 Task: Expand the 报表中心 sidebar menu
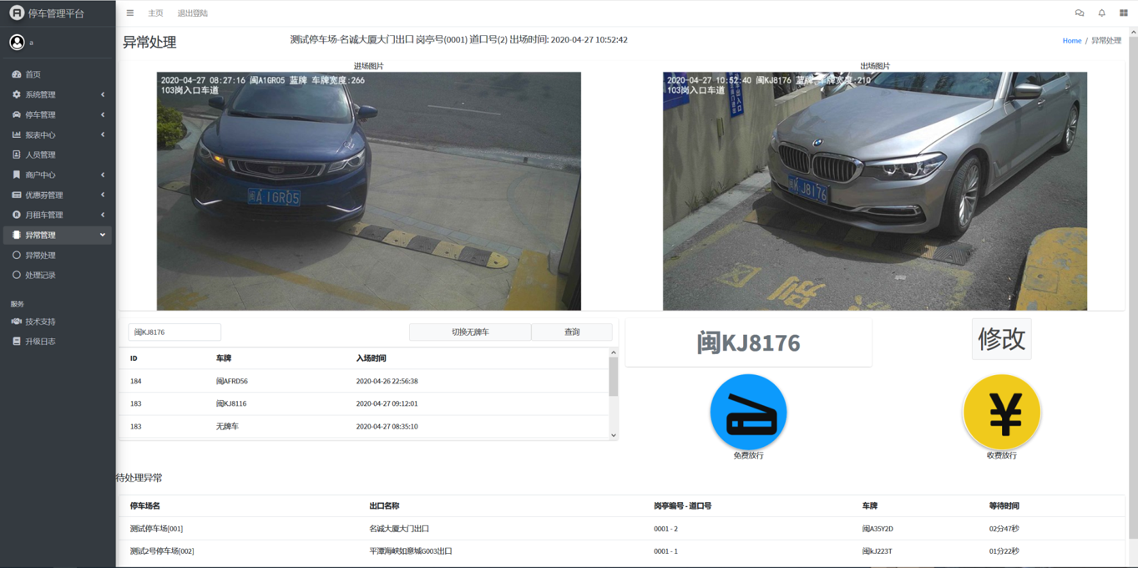(57, 134)
